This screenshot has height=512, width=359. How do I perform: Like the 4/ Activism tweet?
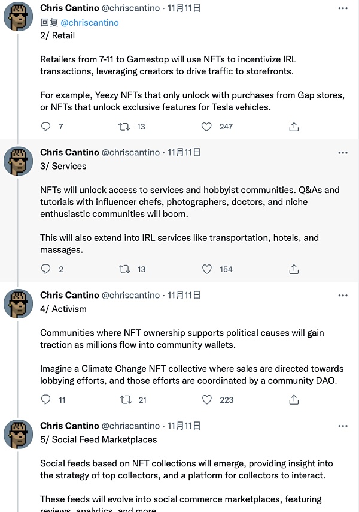pos(206,400)
